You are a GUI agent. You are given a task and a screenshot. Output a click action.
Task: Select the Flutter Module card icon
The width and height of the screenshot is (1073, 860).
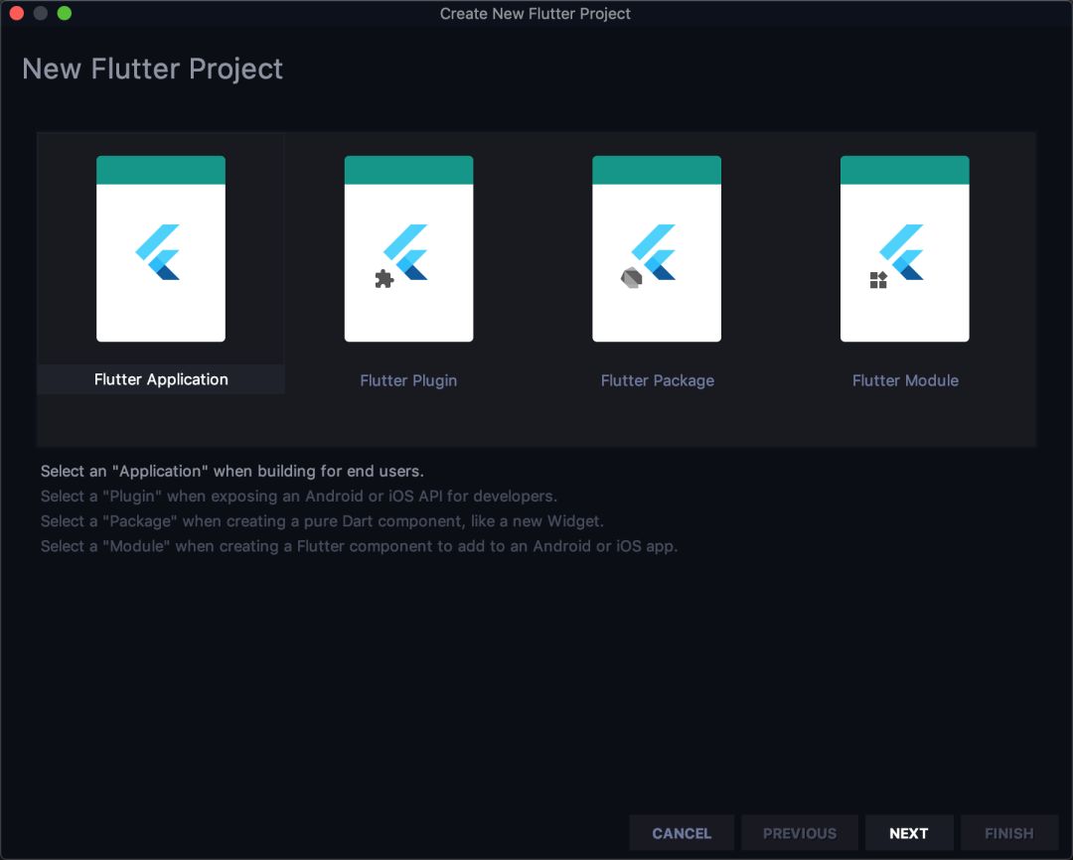[905, 248]
